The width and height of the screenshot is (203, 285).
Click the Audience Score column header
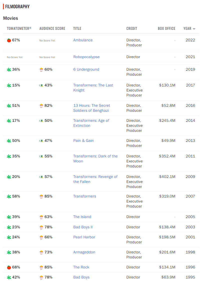(x=52, y=29)
